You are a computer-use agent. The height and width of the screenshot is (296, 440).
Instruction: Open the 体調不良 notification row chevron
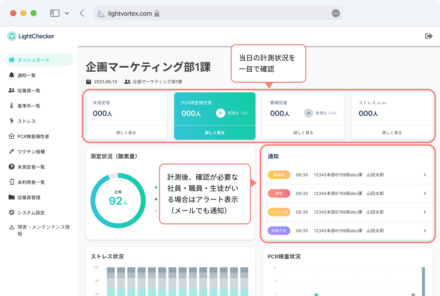click(425, 231)
